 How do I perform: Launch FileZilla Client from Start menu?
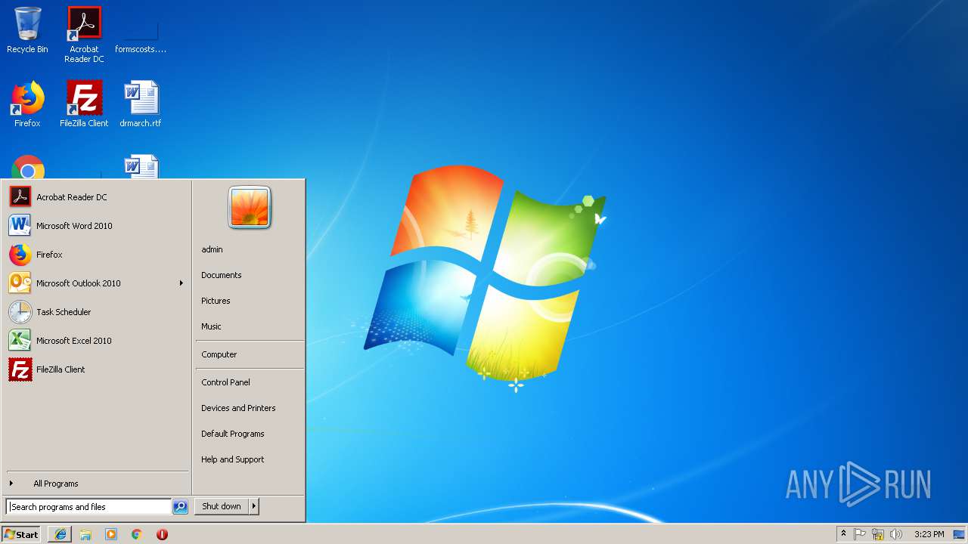(95, 369)
